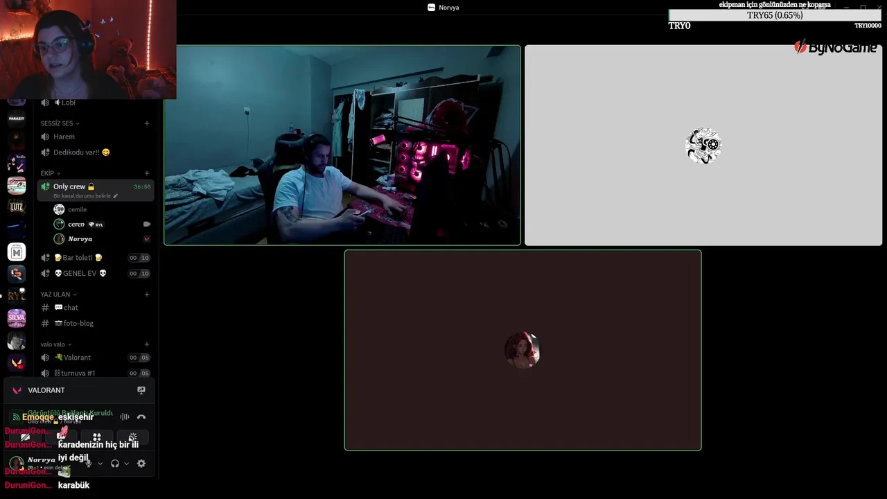
Task: Open Norvya user profile panel
Action: pos(43,463)
